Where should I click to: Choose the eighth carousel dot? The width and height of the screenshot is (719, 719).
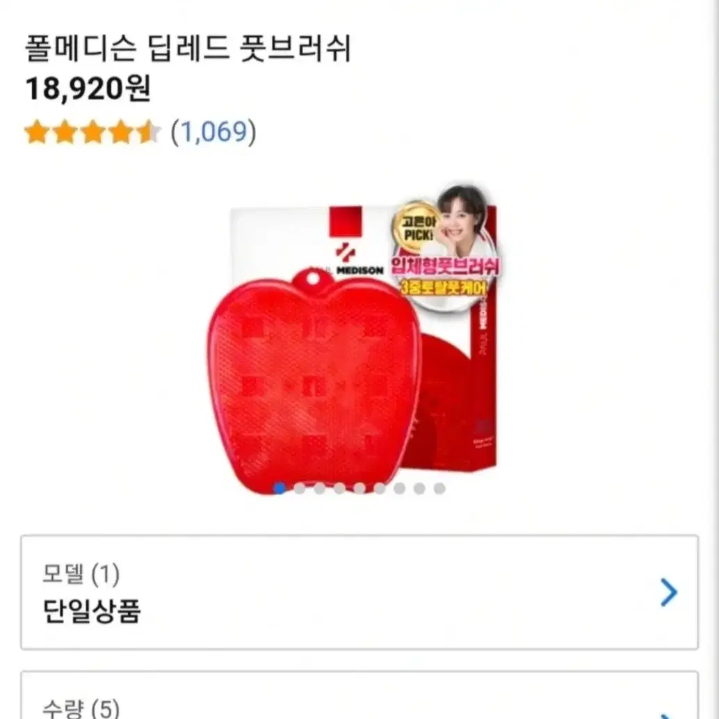click(419, 488)
